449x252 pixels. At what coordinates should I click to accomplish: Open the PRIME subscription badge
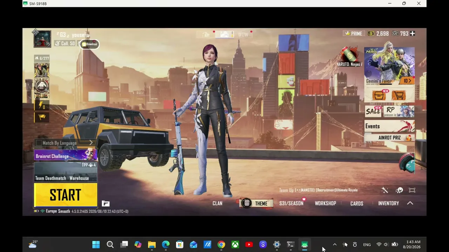click(354, 34)
